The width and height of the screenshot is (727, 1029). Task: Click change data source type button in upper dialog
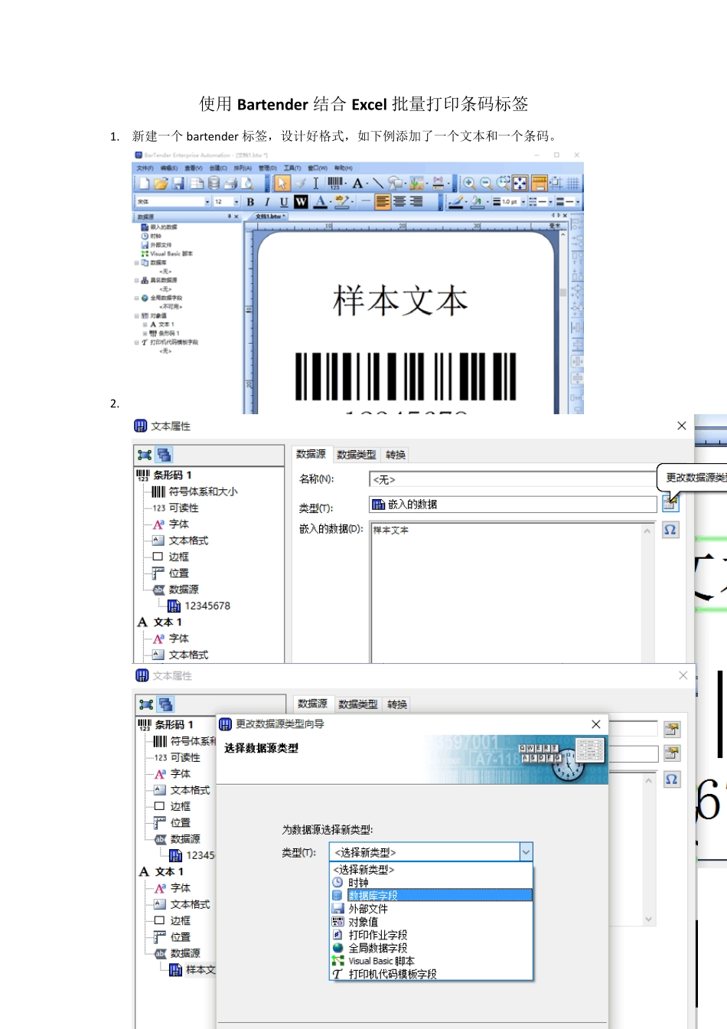pos(670,503)
